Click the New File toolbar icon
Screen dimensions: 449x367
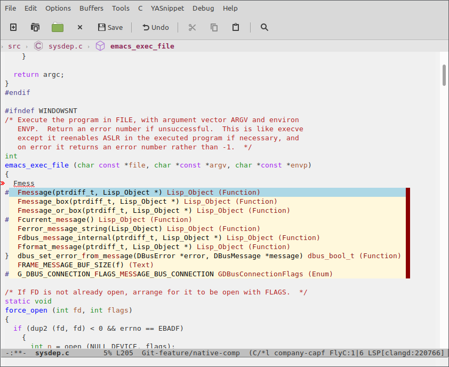click(x=13, y=27)
